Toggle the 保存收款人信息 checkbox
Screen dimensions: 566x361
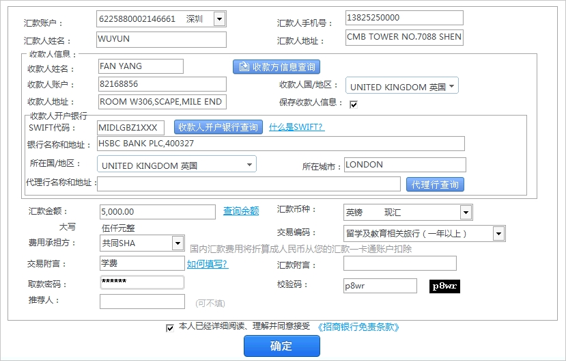354,104
